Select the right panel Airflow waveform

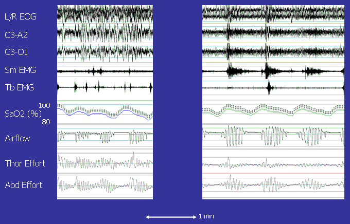click(273, 137)
